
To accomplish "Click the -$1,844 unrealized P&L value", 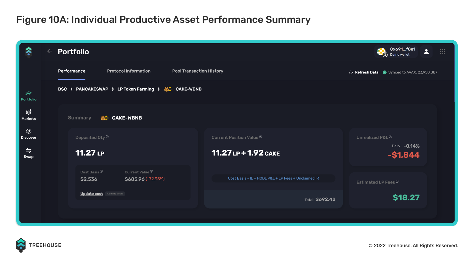I will pos(404,155).
